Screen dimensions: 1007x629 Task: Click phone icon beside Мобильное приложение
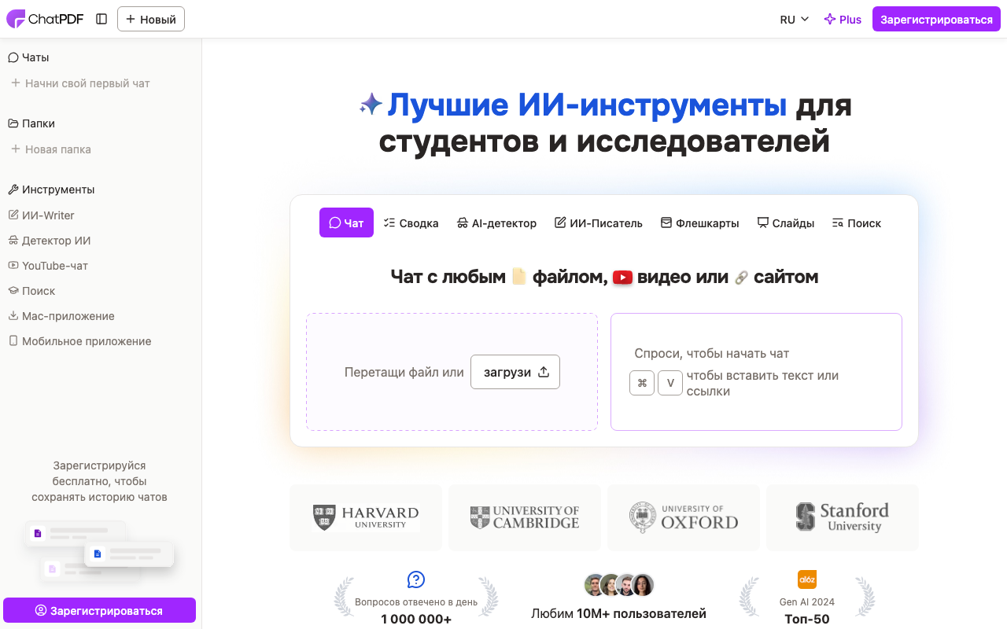pyautogui.click(x=13, y=340)
